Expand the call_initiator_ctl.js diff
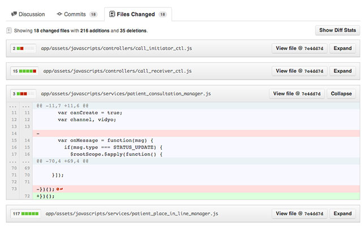The image size is (362, 226). pos(342,49)
